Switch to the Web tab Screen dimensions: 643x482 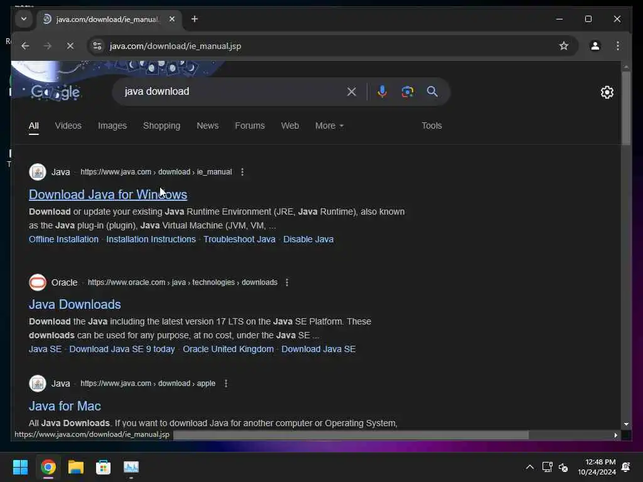(290, 126)
